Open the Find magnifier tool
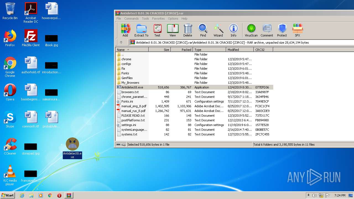 click(x=203, y=30)
